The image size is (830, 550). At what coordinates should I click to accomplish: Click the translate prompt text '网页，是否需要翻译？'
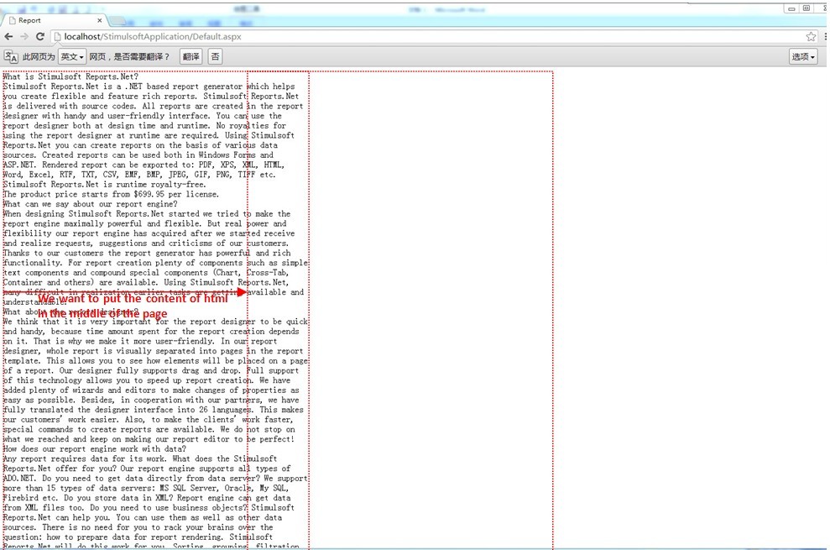[x=129, y=57]
